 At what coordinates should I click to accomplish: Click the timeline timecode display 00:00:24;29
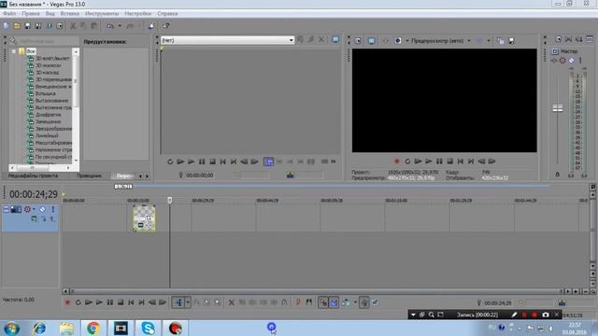click(34, 194)
